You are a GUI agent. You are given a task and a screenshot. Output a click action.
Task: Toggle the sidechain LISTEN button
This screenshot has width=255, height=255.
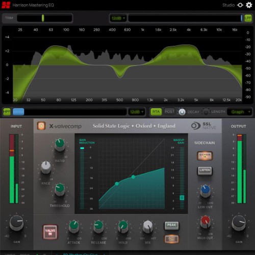(205, 170)
